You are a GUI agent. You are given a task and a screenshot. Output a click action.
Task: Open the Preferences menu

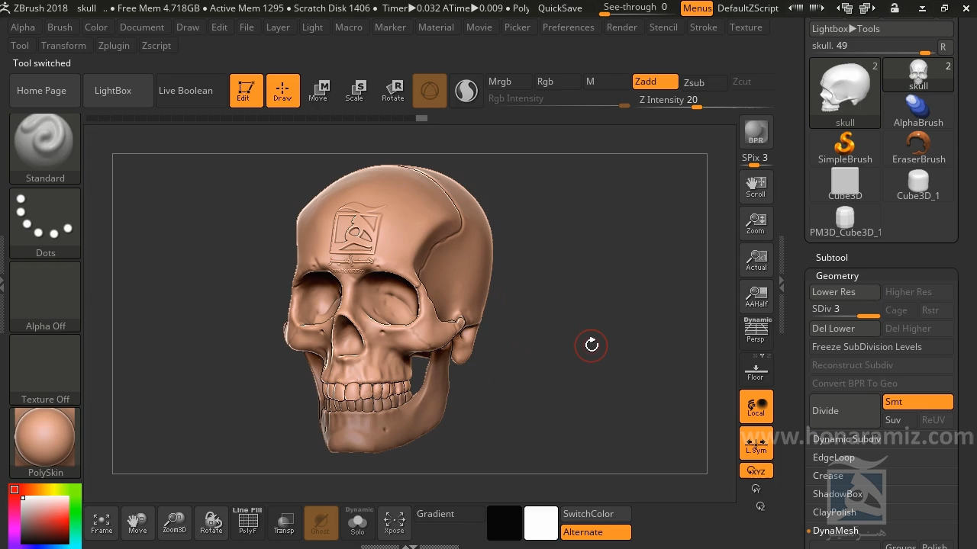pos(568,27)
